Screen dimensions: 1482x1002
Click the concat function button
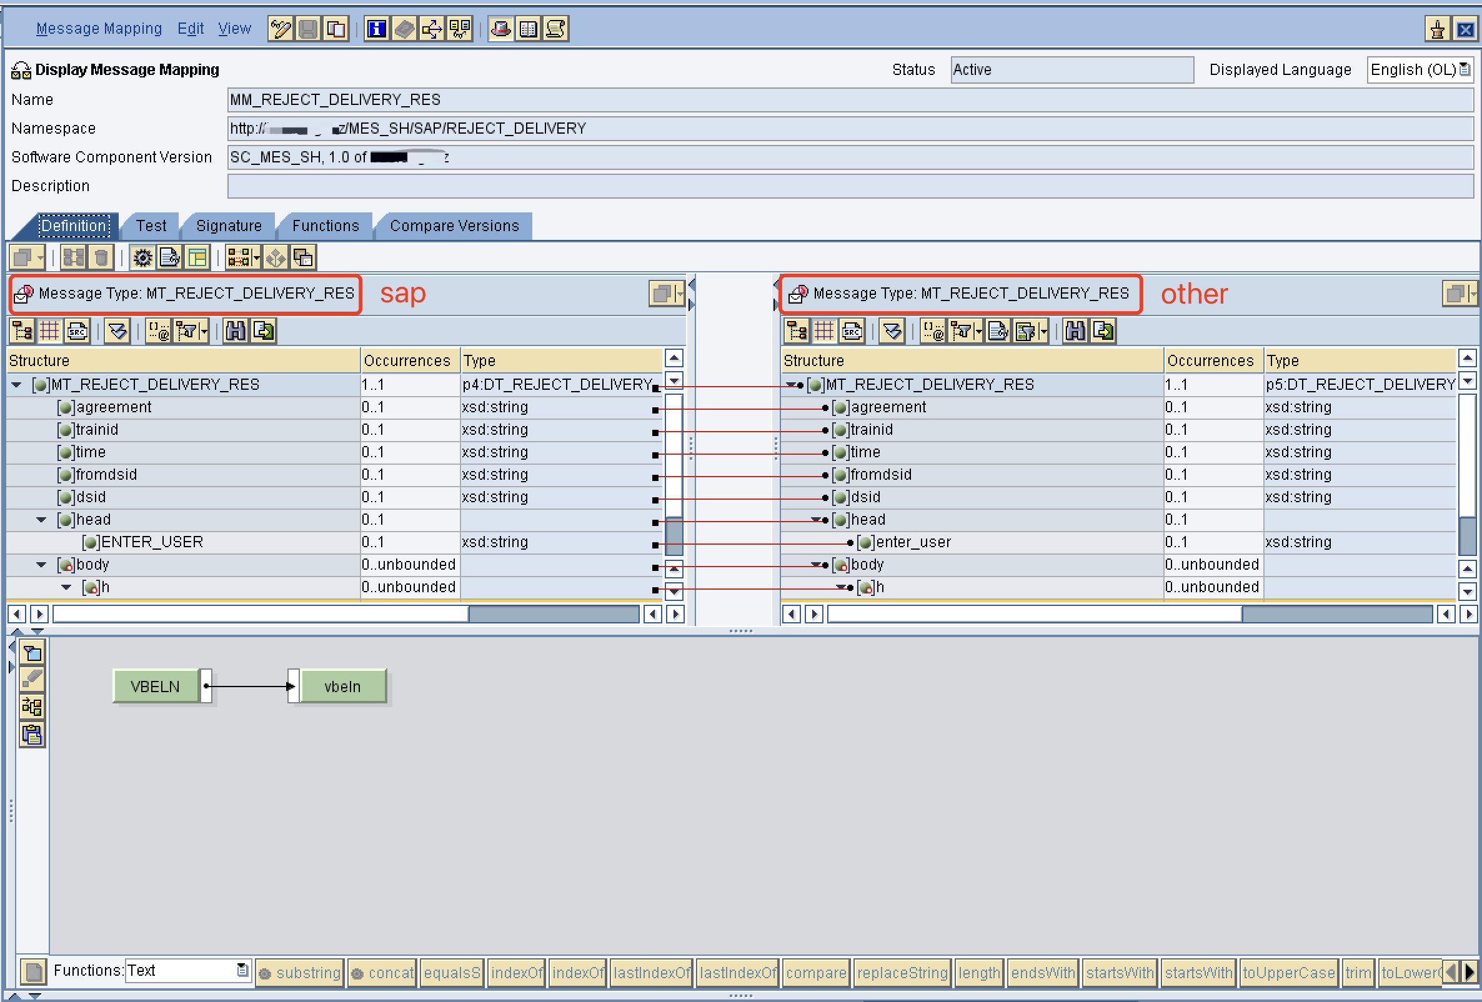382,973
